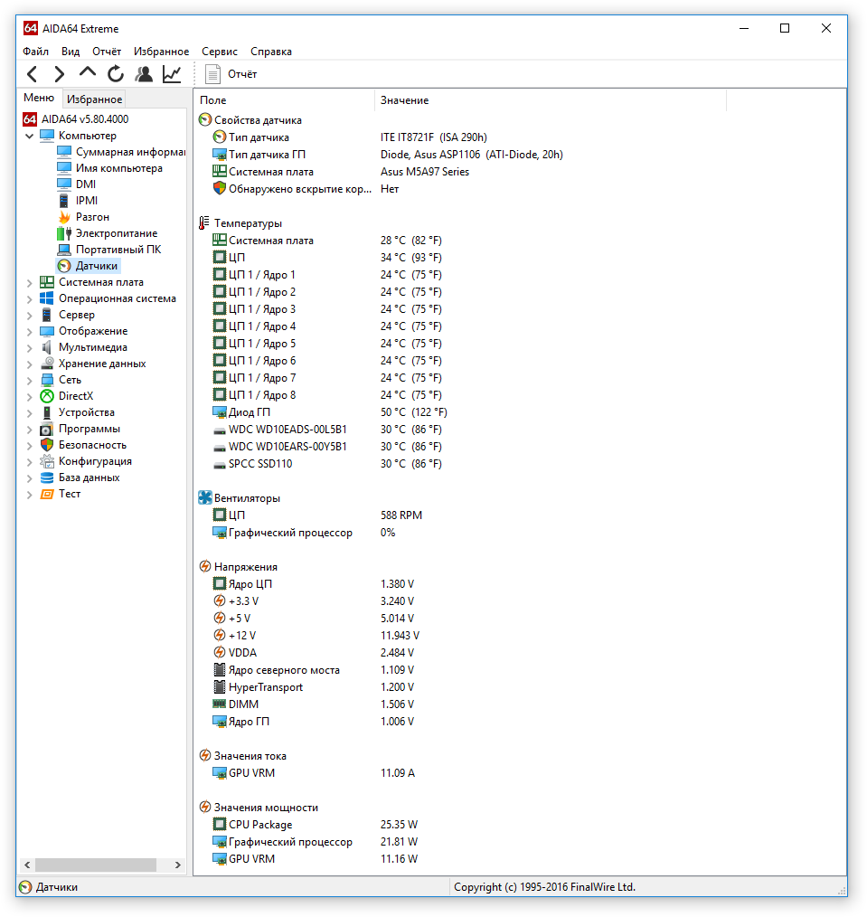Click the Хранение данных disk icon
This screenshot has height=917, width=867.
[x=47, y=364]
